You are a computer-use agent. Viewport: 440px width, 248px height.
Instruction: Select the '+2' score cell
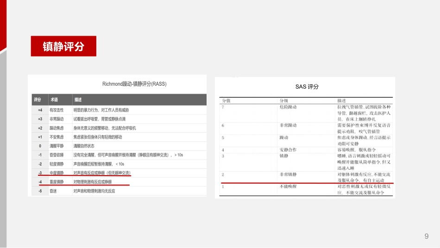pos(40,128)
